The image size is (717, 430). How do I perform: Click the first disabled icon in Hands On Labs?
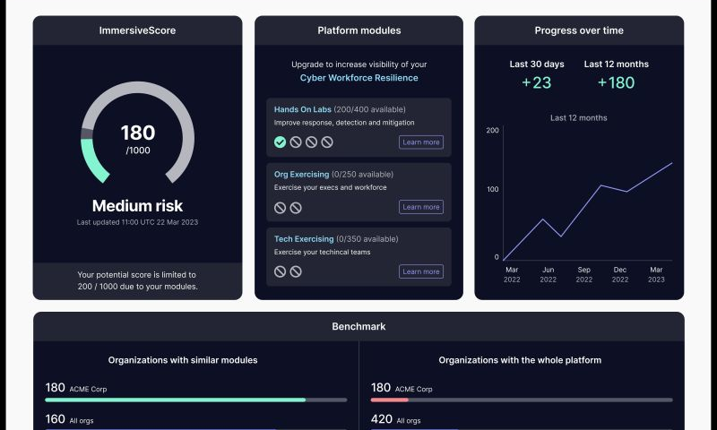pos(296,142)
